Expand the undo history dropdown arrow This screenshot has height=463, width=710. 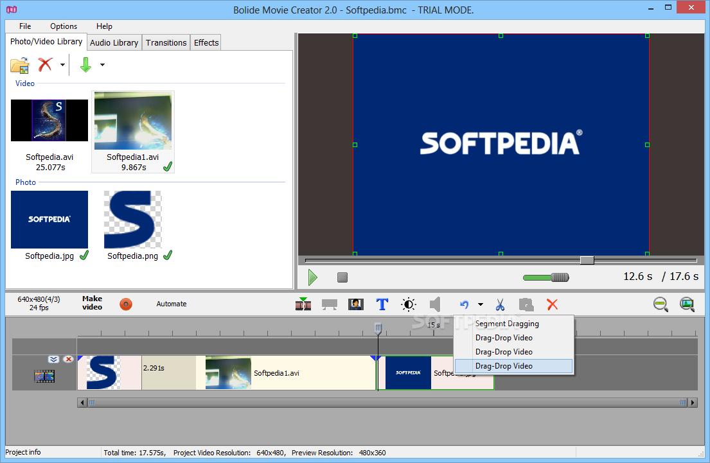click(481, 304)
